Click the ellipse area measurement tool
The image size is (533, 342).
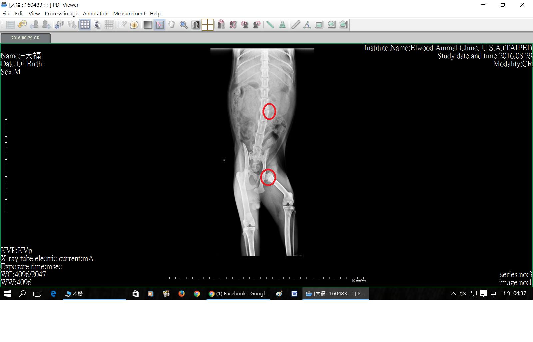tap(331, 25)
